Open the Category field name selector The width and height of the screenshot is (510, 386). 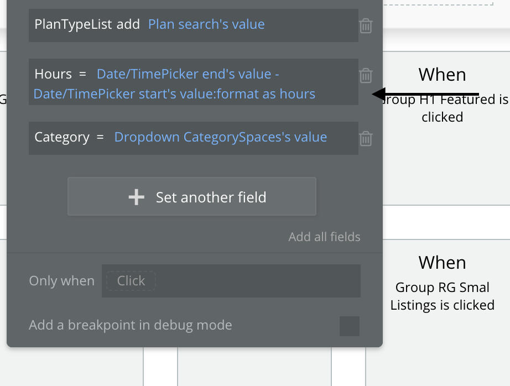click(61, 137)
